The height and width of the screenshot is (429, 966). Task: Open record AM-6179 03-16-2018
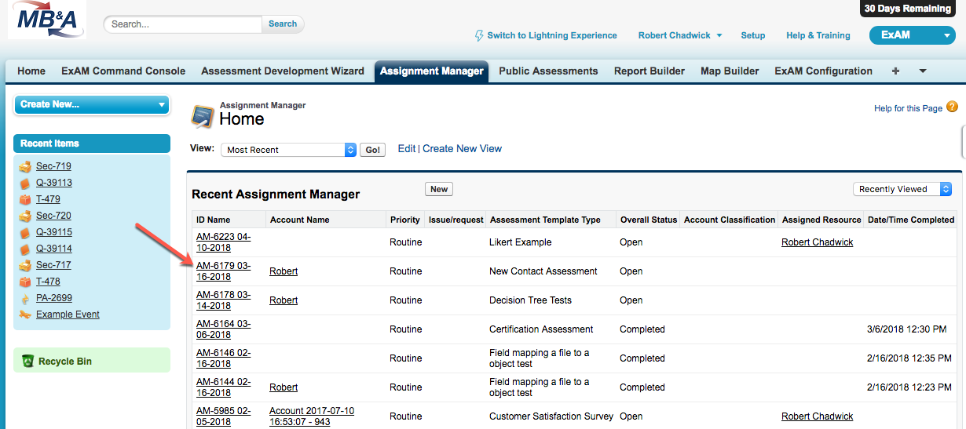[224, 271]
